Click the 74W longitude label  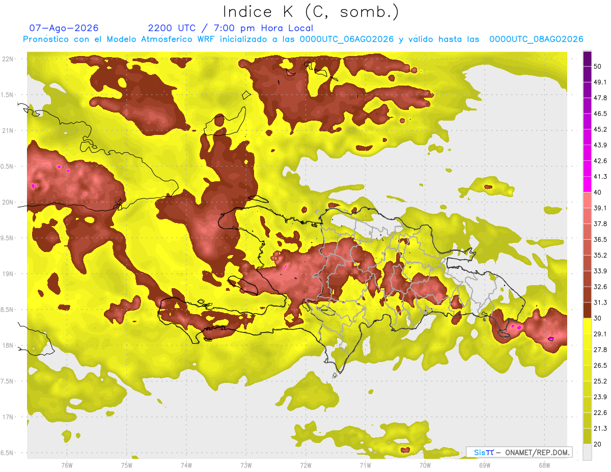pos(186,465)
